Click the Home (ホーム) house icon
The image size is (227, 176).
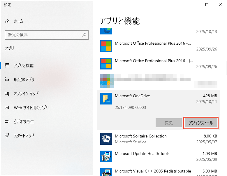pos(7,21)
